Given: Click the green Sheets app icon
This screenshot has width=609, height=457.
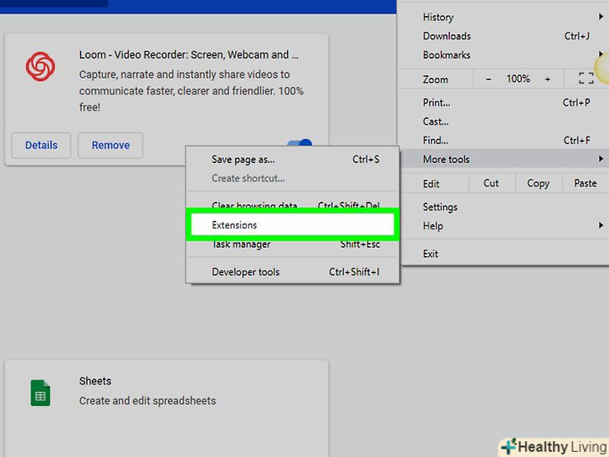Looking at the screenshot, I should (40, 393).
